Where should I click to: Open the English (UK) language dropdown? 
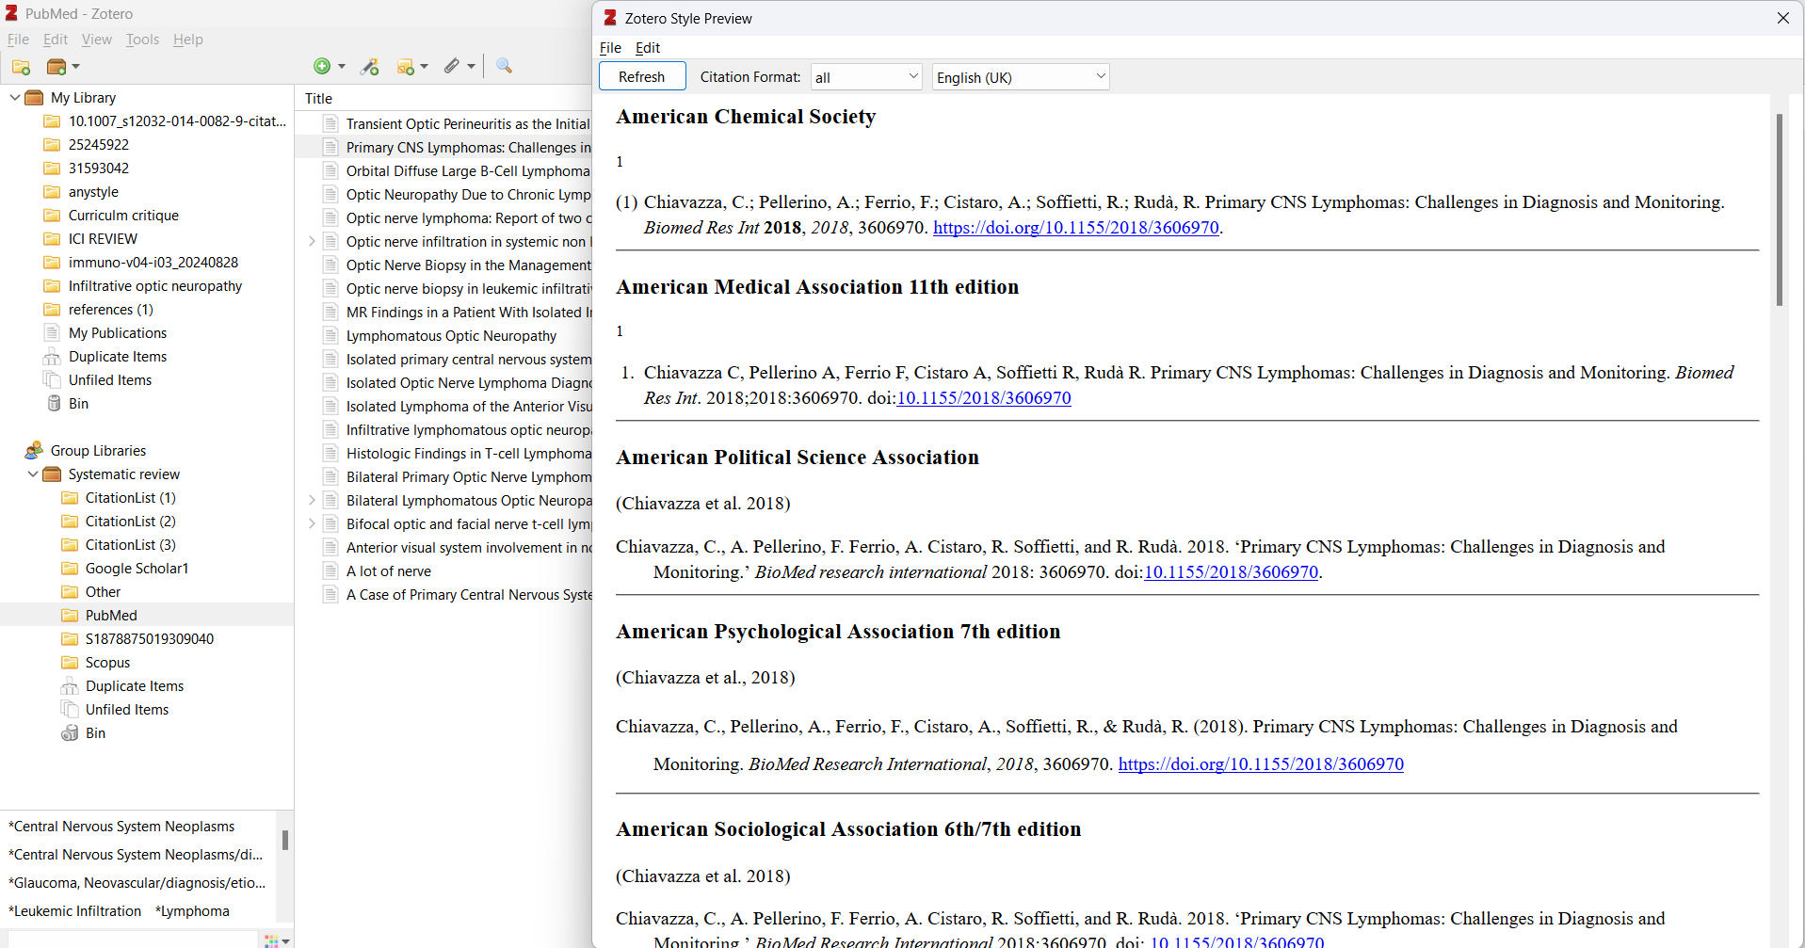1021,77
